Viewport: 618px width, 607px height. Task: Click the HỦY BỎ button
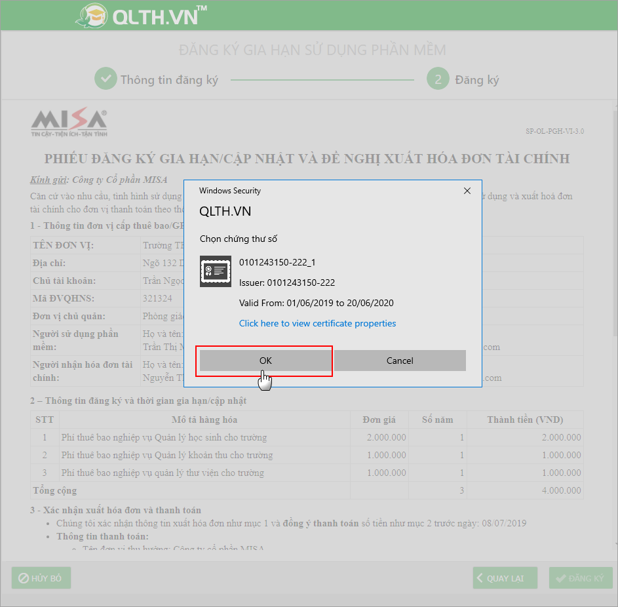[41, 578]
